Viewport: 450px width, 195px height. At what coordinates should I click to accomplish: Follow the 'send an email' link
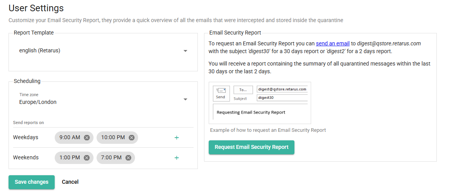332,43
